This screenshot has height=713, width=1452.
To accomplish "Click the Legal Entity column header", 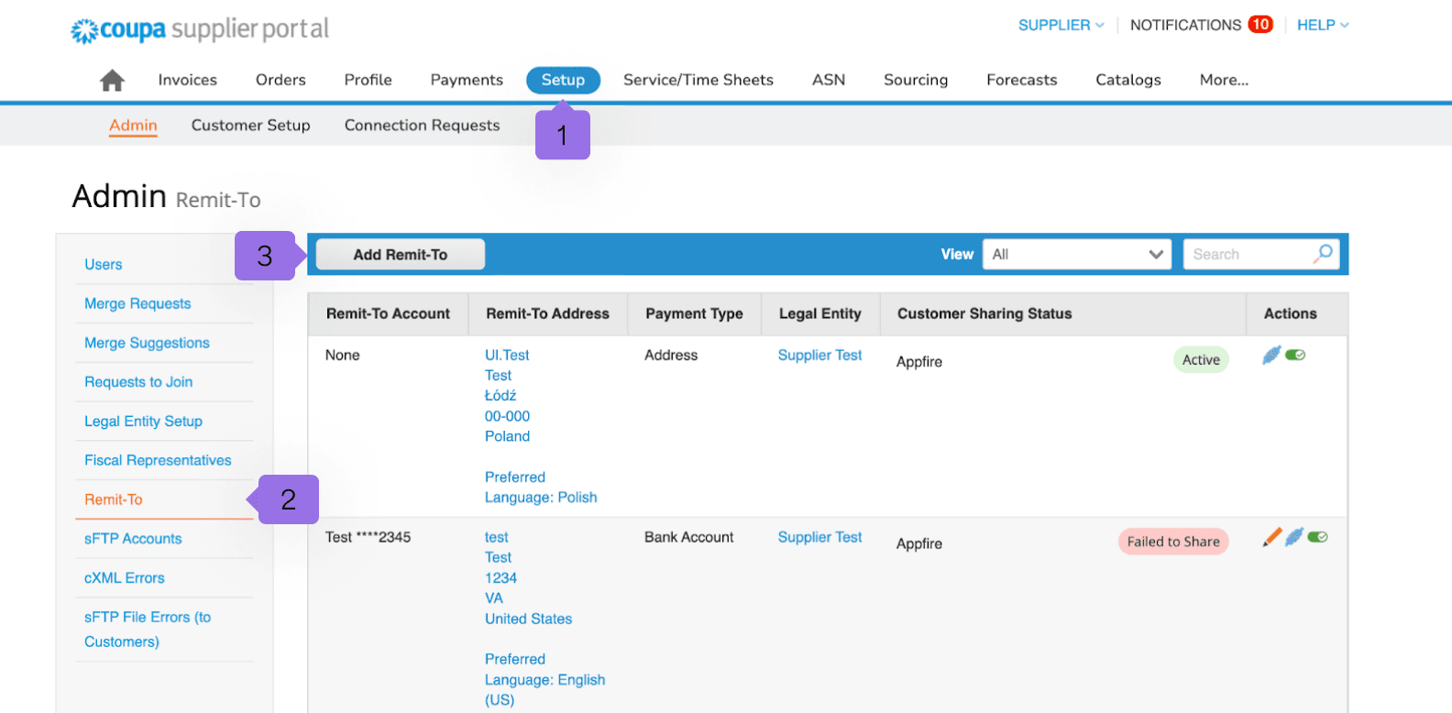I will pyautogui.click(x=819, y=313).
